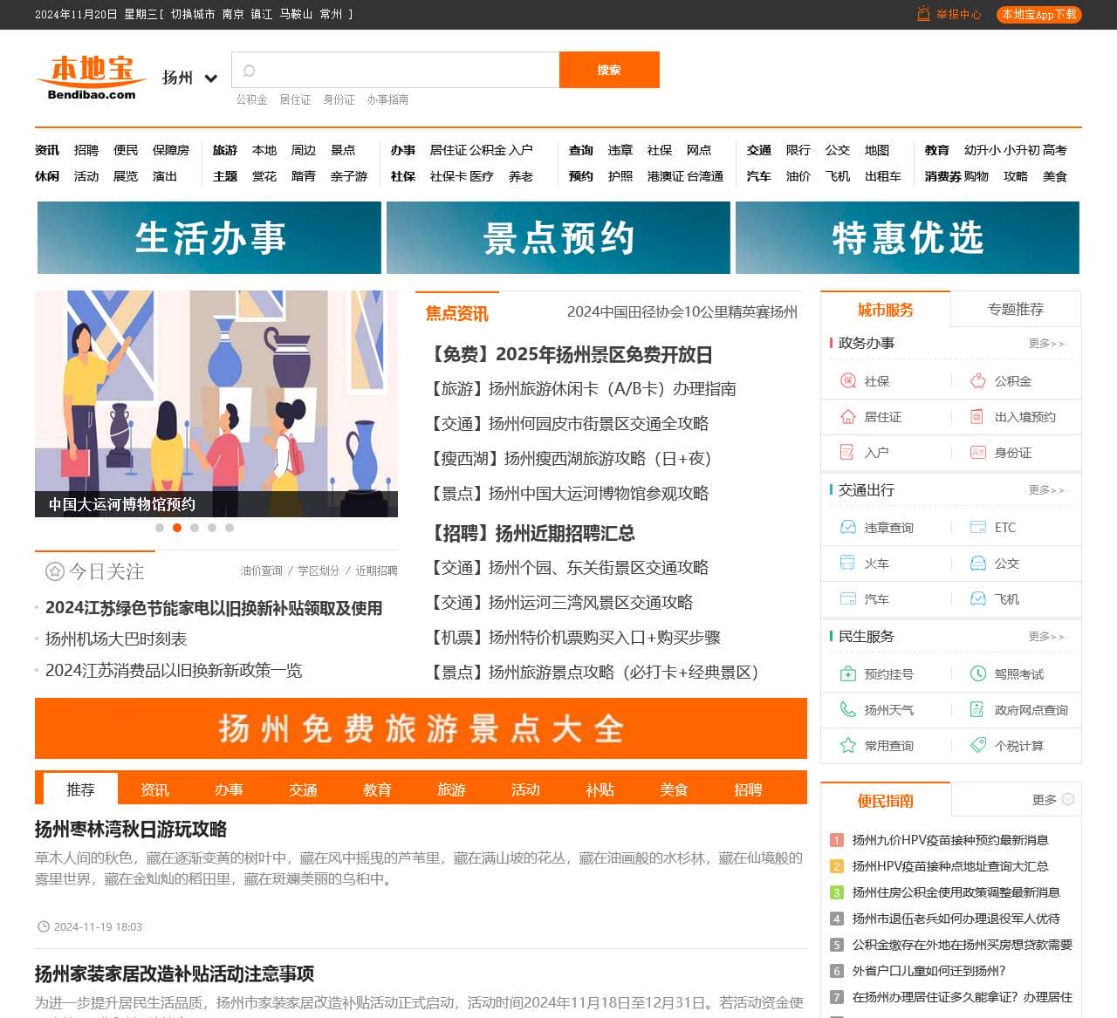Expand 更多 next to 政务办事
Viewport: 1117px width, 1018px height.
pos(1045,344)
